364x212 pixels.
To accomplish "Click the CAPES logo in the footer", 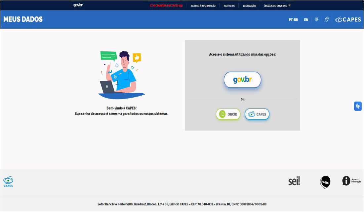I will 8,181.
